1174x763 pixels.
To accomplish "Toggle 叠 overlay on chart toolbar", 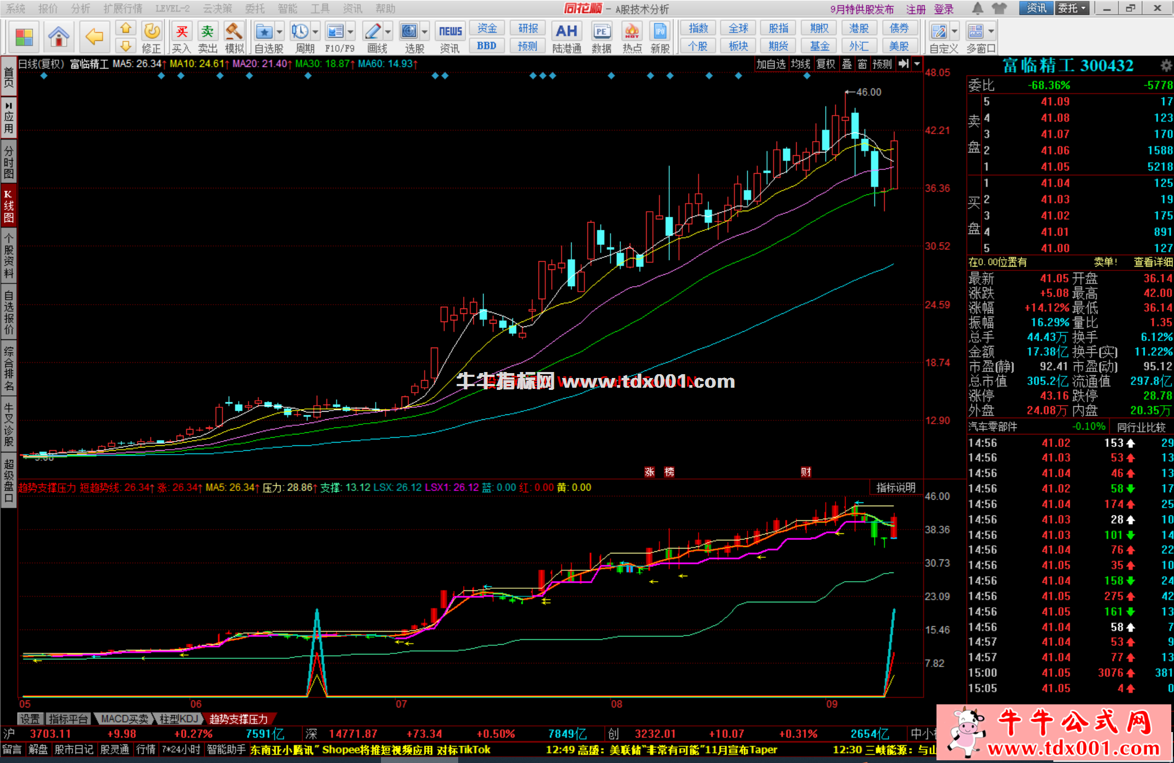I will 847,64.
